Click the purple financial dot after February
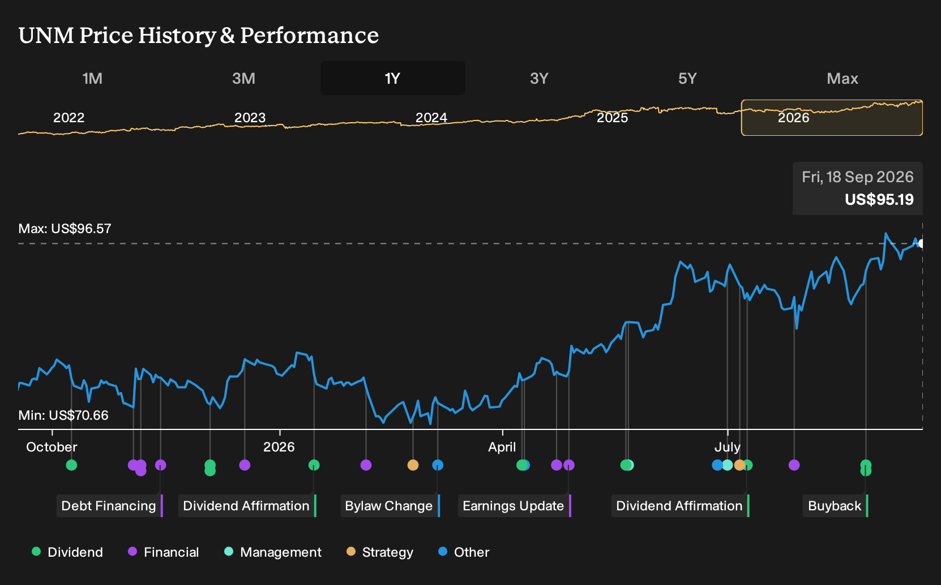Screen dimensions: 941x585 pyautogui.click(x=366, y=465)
